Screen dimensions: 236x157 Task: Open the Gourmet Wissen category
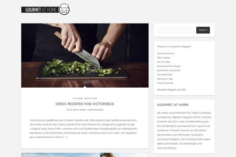pyautogui.click(x=166, y=53)
